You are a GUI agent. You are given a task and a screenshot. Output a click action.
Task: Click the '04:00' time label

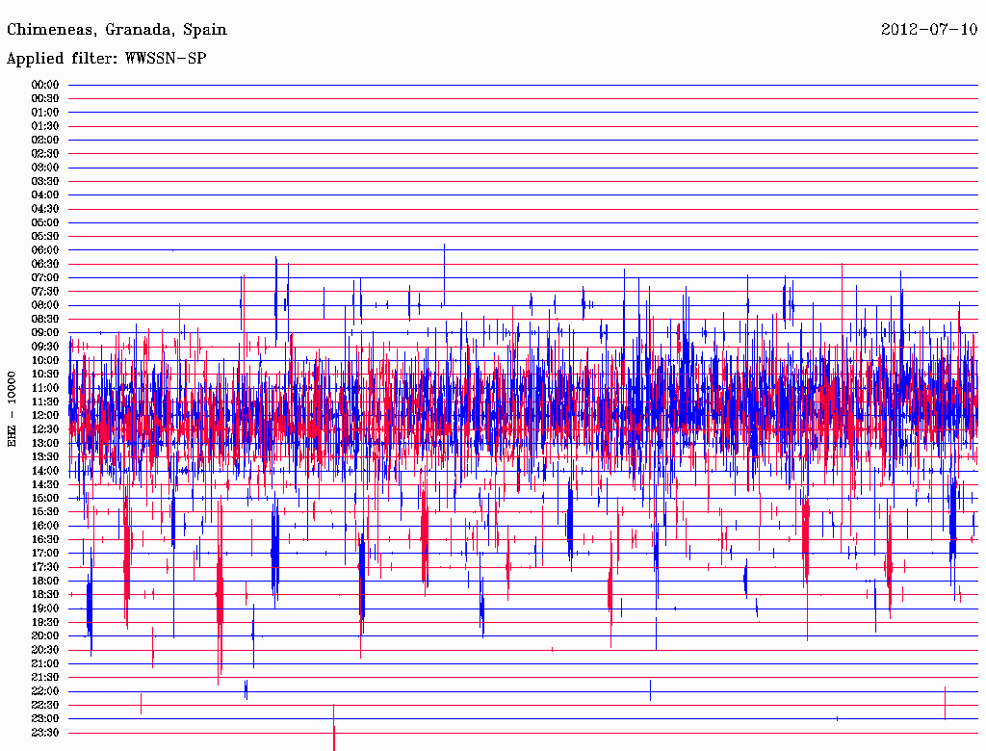pos(44,195)
